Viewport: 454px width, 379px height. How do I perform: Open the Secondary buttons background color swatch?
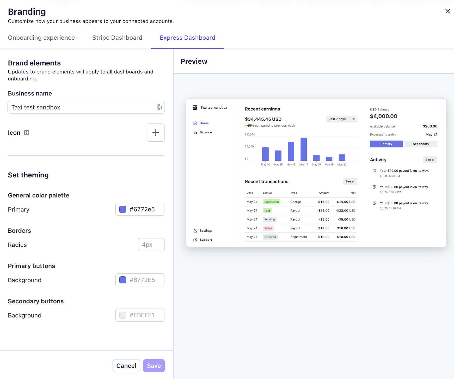click(123, 315)
